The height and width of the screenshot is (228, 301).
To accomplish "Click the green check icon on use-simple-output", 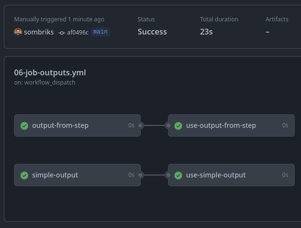I will pyautogui.click(x=178, y=175).
